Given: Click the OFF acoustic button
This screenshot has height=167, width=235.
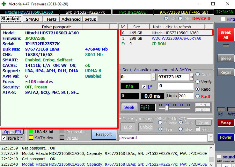Looking at the screenshot, I should (202, 110).
